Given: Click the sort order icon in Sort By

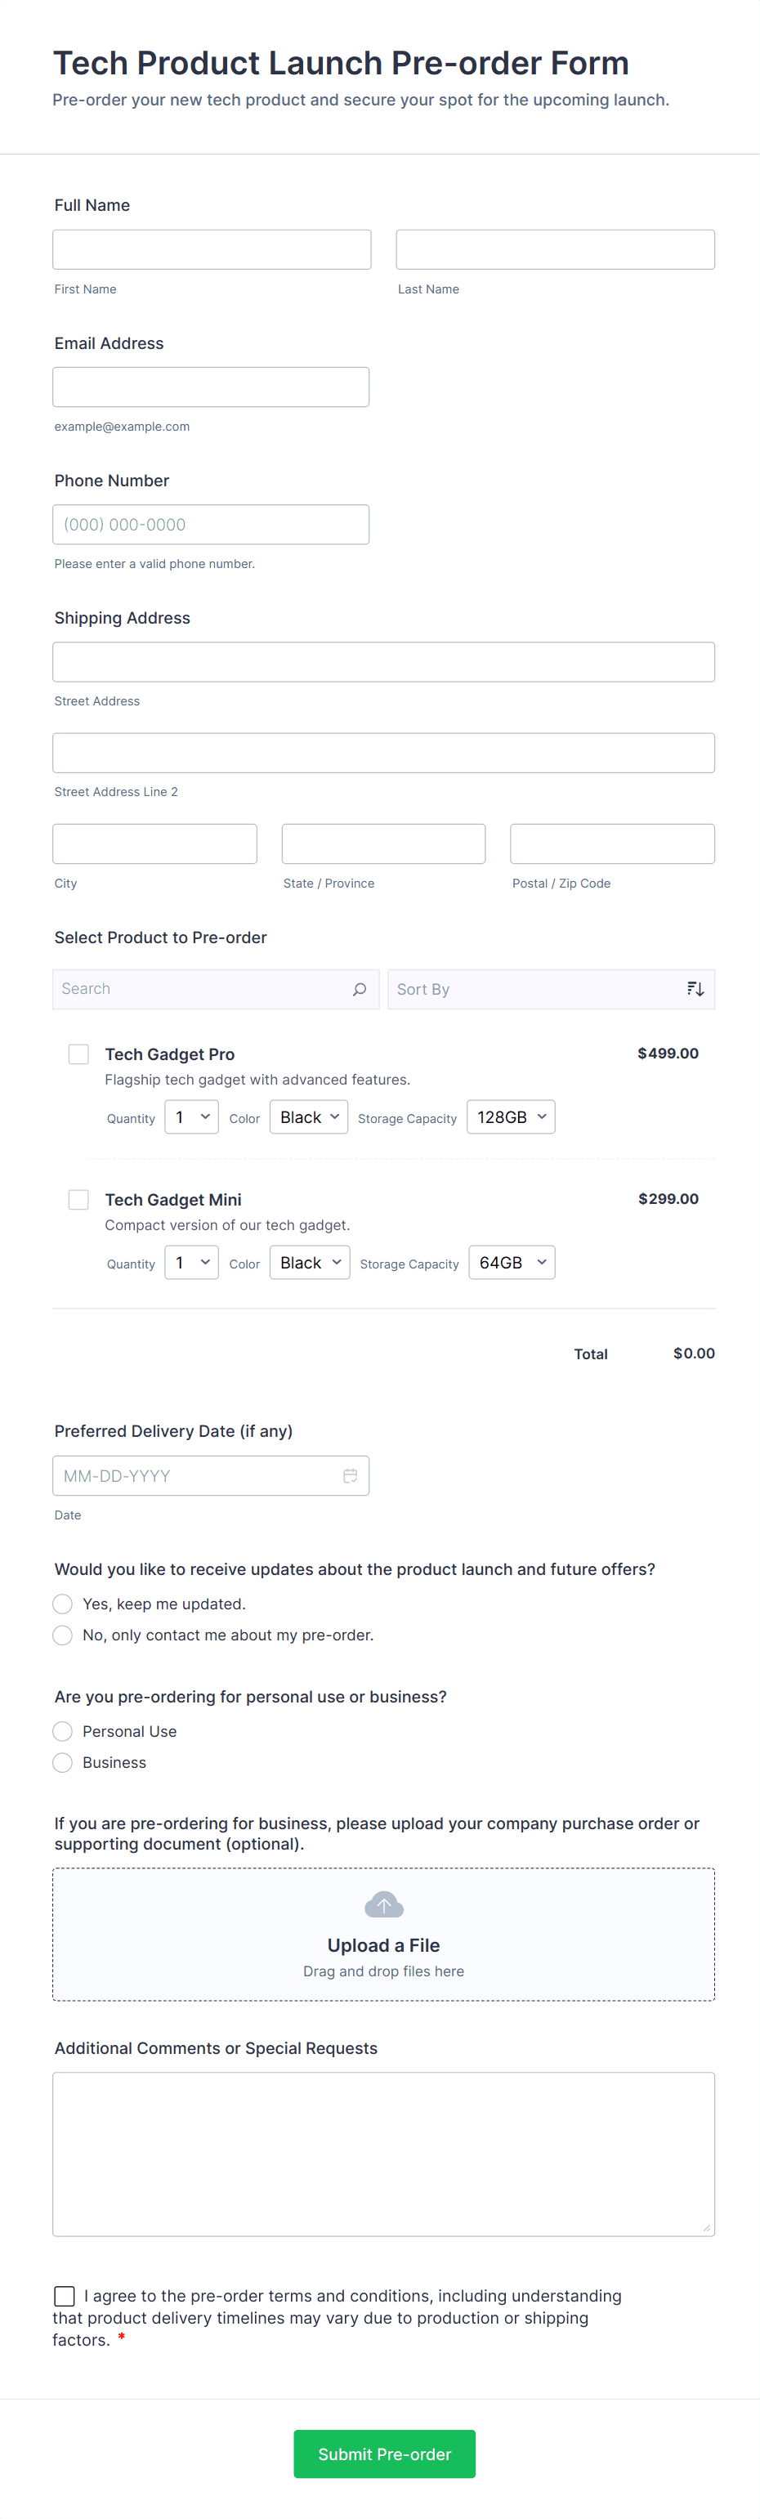Looking at the screenshot, I should pos(695,989).
